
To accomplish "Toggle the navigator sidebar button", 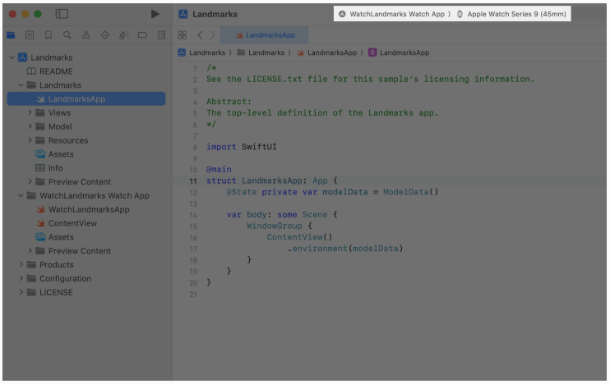I will point(62,14).
